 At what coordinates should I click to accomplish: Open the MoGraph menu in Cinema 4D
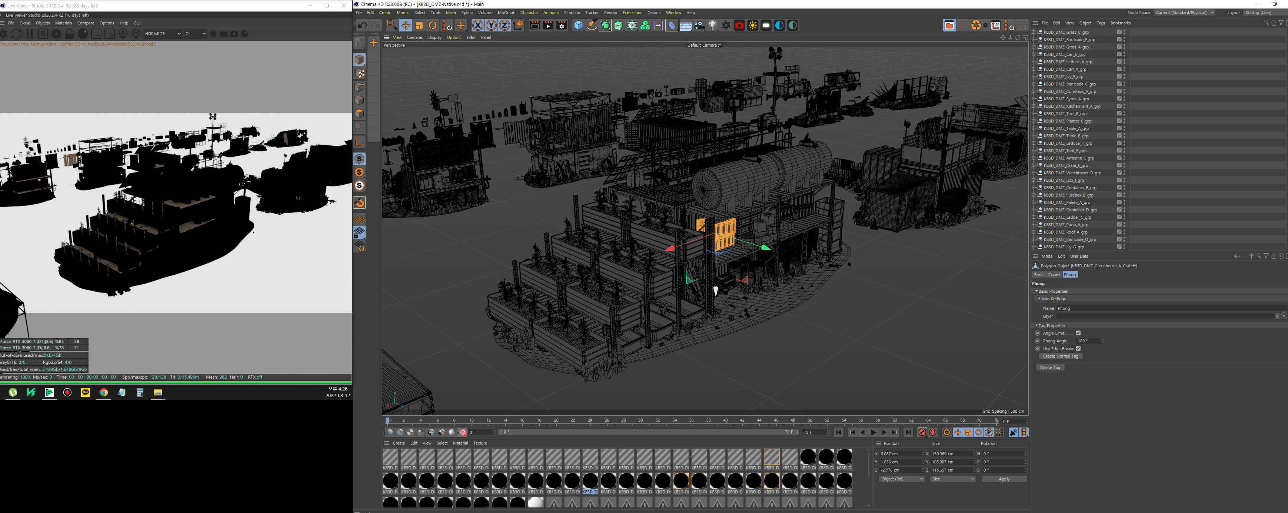pos(506,13)
